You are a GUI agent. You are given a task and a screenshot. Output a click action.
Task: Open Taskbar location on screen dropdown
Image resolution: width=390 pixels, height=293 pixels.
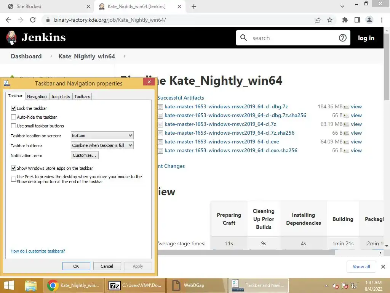point(102,135)
